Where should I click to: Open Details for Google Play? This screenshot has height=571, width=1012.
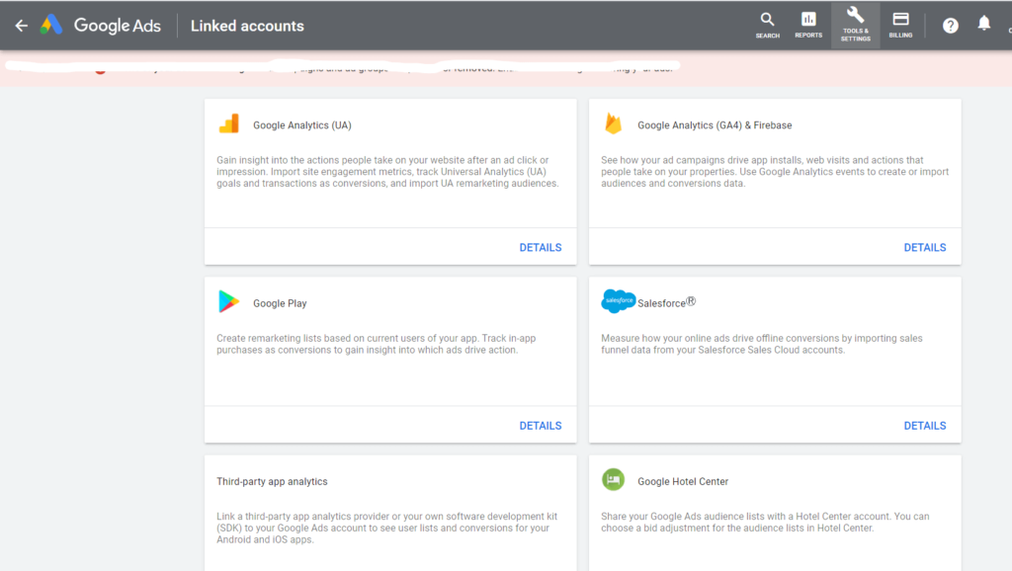(541, 426)
